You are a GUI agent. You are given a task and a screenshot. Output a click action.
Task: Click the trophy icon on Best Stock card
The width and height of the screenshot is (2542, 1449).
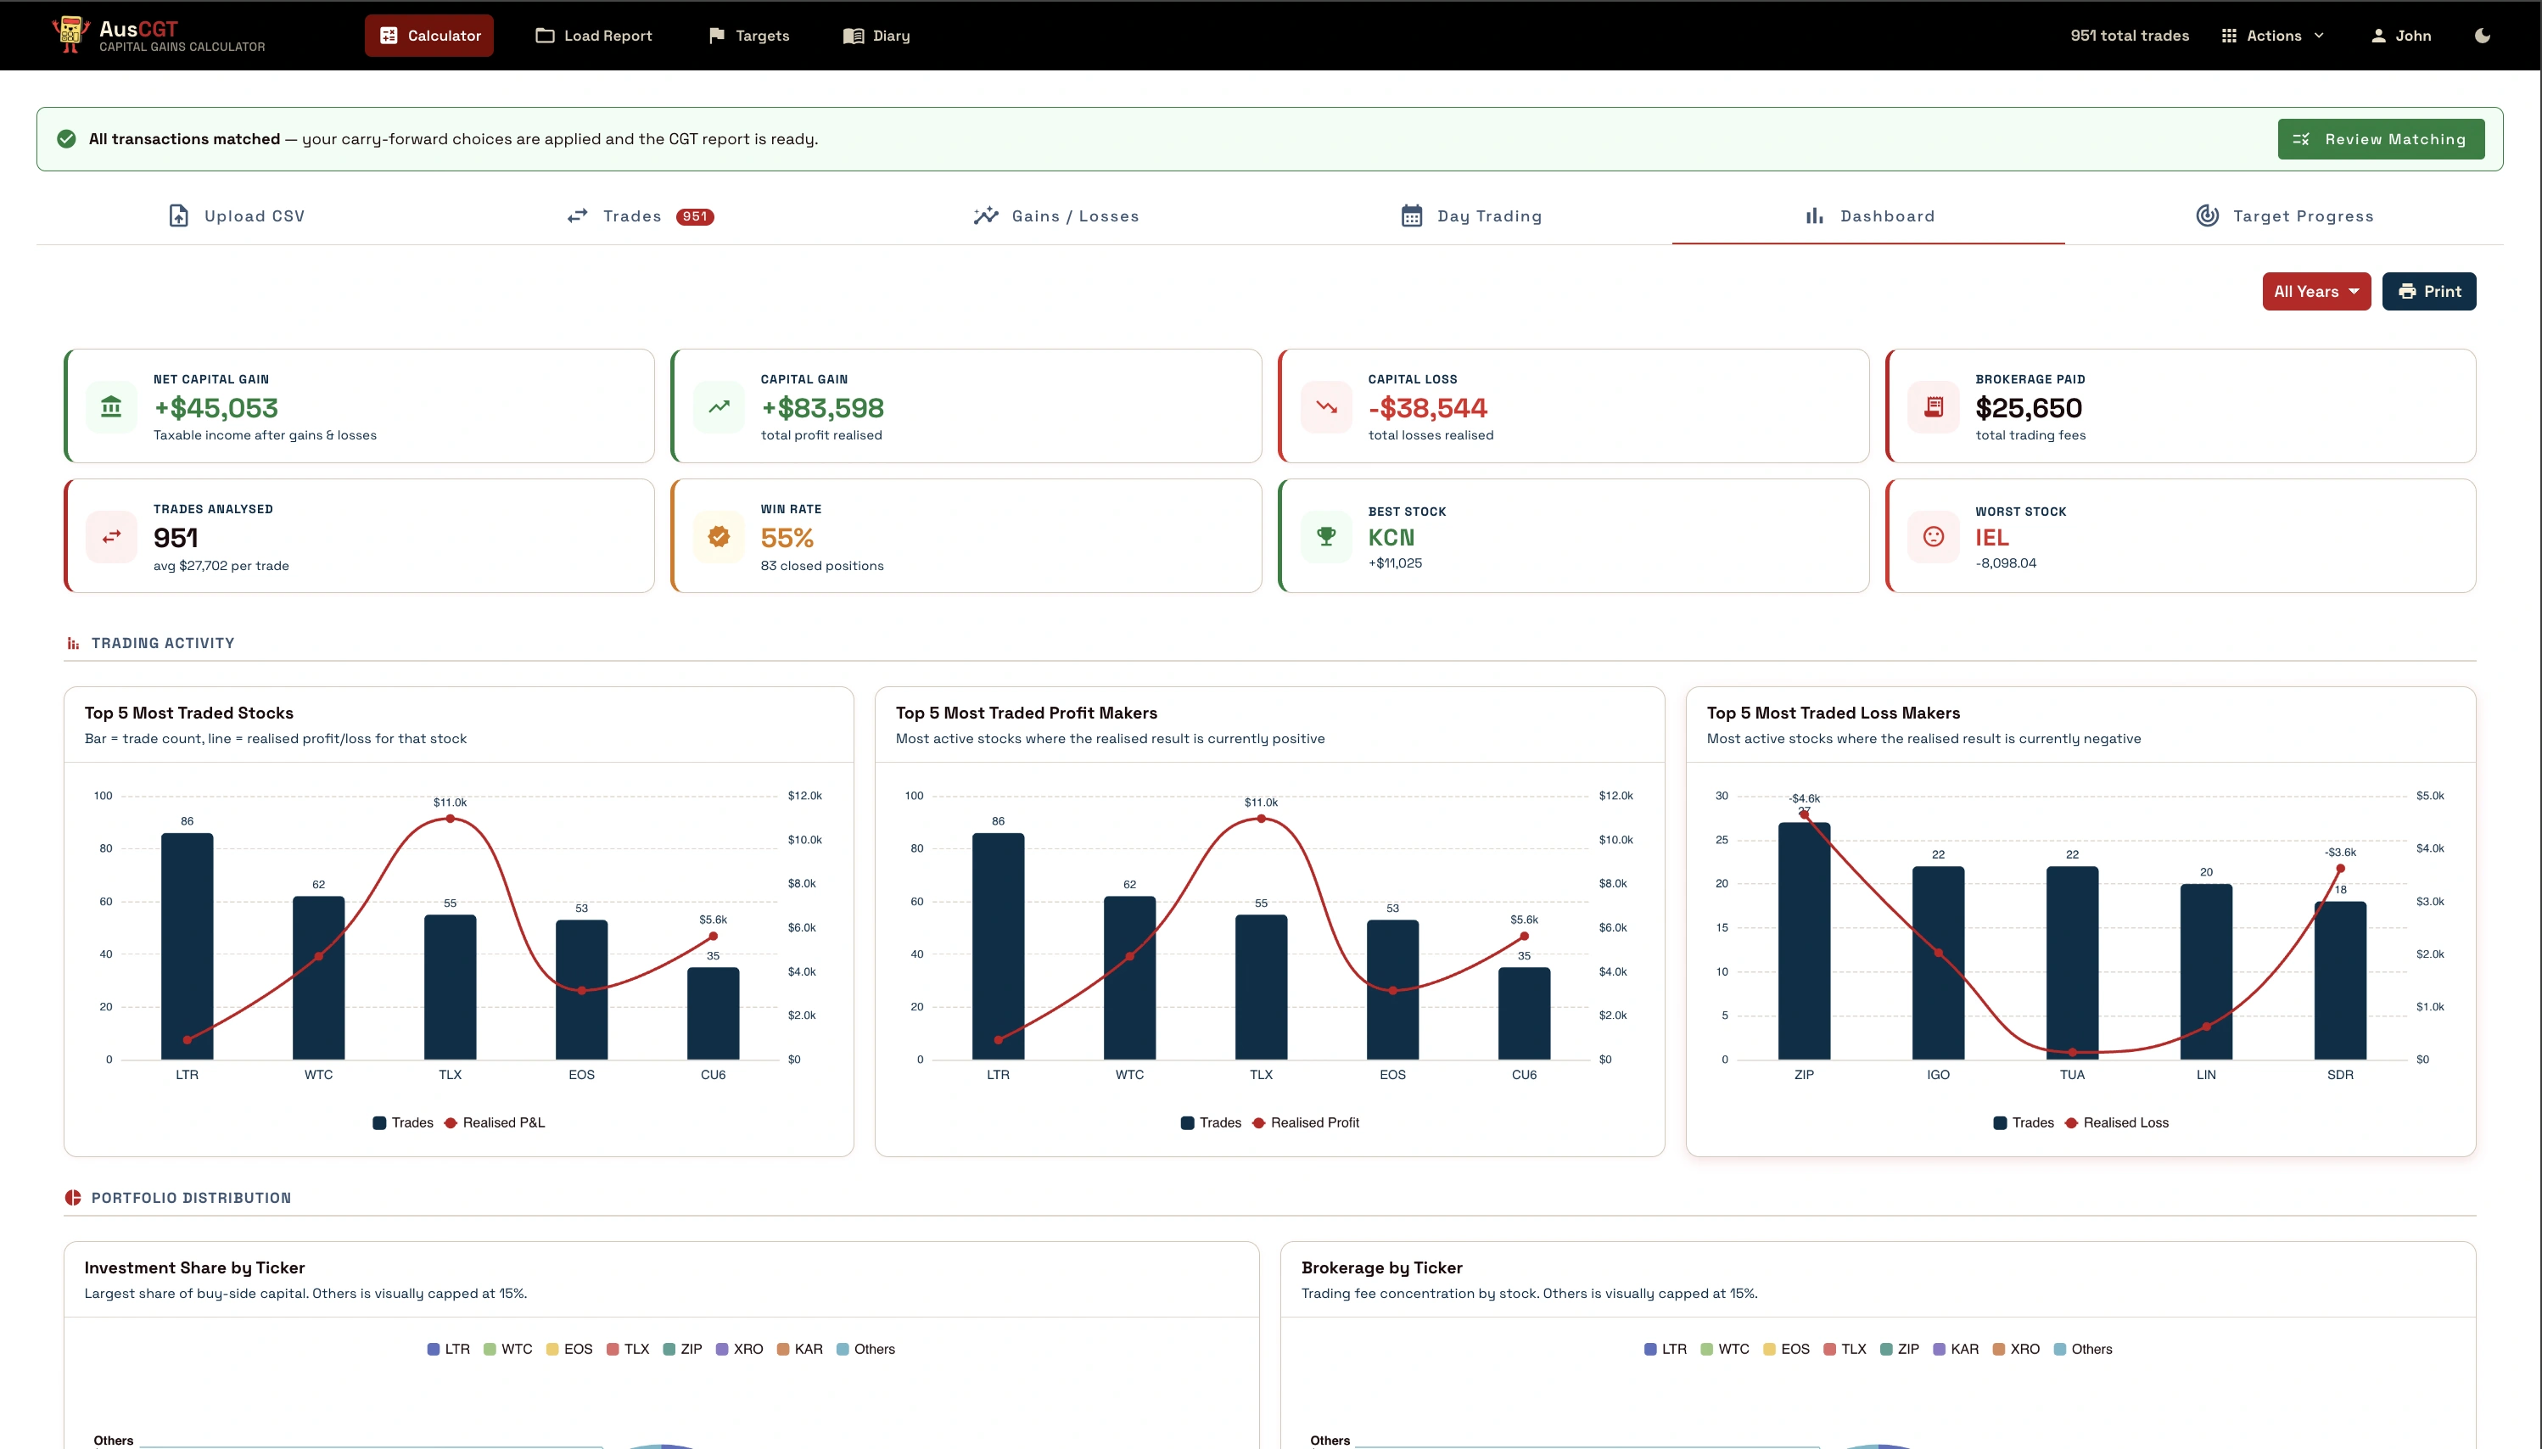point(1327,536)
